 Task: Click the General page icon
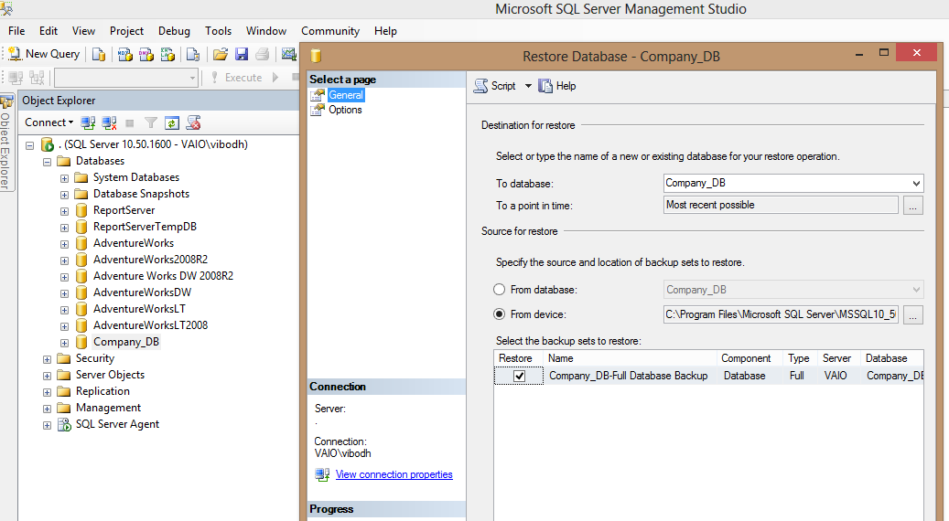pyautogui.click(x=318, y=95)
